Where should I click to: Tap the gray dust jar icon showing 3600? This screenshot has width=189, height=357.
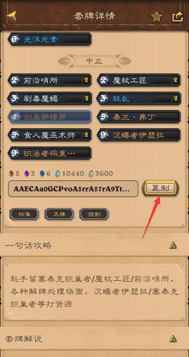click(91, 174)
